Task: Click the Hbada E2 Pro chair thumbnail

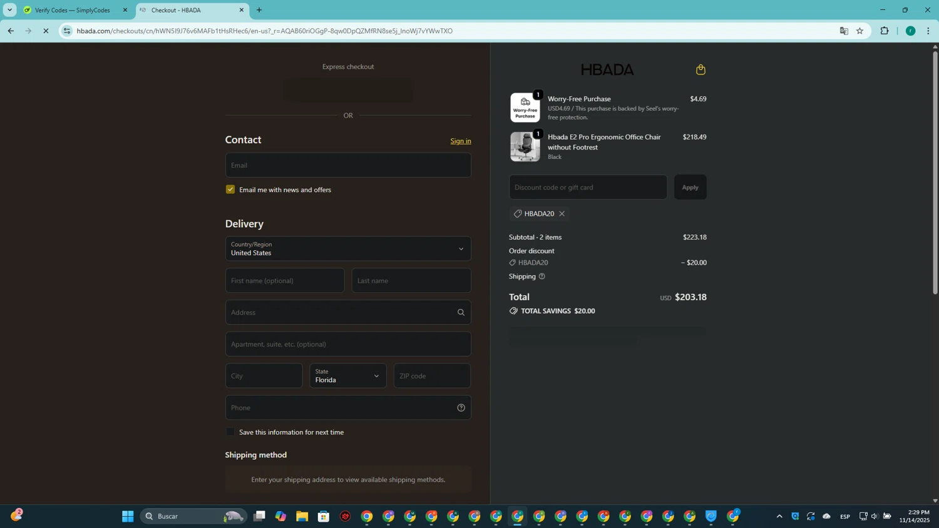Action: 525,146
